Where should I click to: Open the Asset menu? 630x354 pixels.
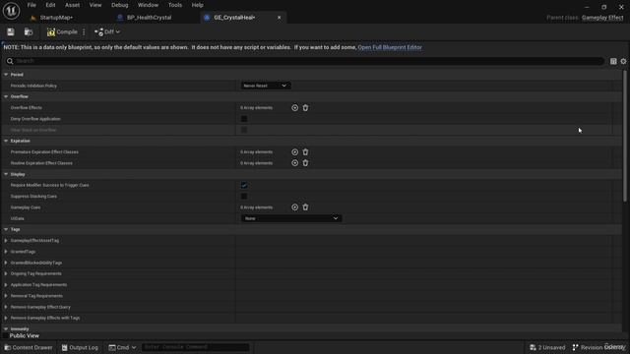72,5
